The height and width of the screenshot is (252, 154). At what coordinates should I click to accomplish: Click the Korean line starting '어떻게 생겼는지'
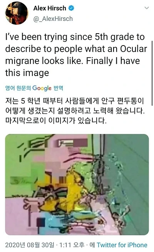pyautogui.click(x=75, y=111)
